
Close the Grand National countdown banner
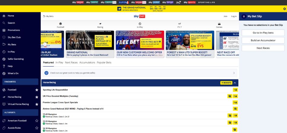(285, 9)
